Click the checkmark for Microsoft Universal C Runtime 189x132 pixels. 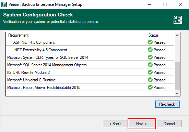pyautogui.click(x=150, y=80)
